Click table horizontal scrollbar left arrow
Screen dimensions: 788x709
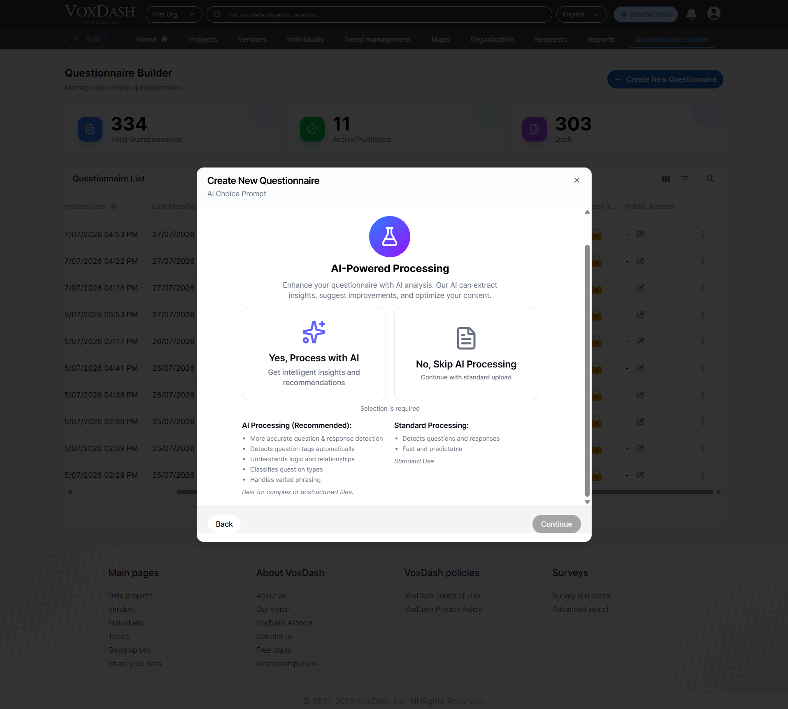tap(70, 492)
